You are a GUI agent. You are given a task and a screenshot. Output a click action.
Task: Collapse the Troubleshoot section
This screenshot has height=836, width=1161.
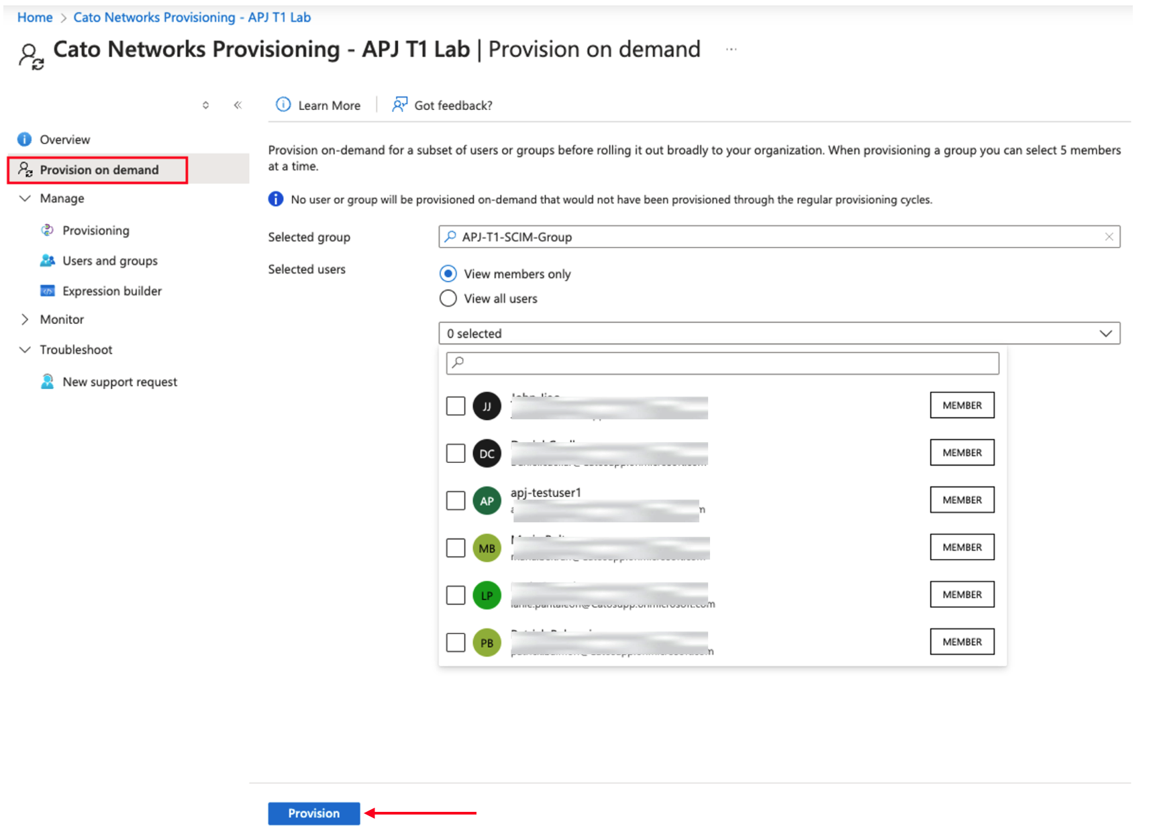point(25,350)
